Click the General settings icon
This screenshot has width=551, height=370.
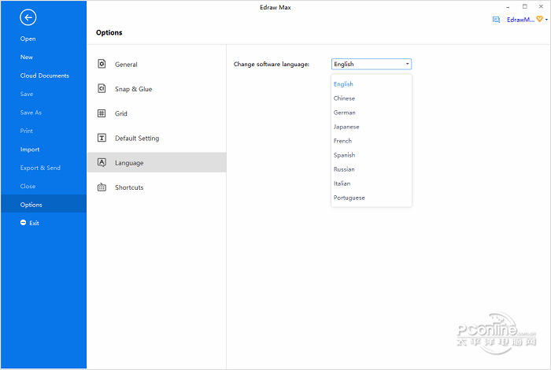[102, 65]
